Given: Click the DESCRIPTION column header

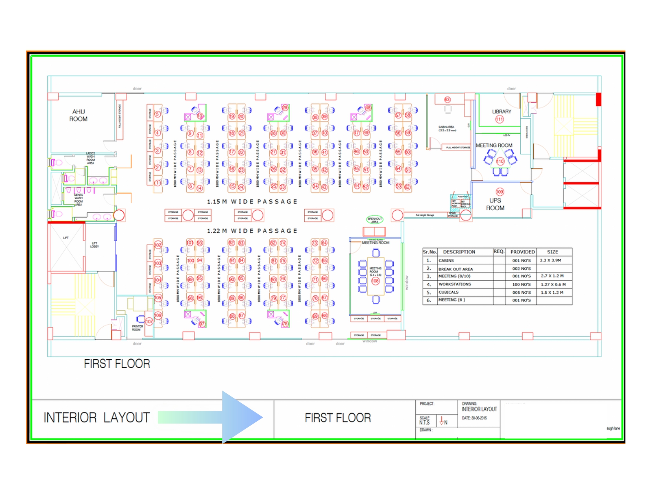Looking at the screenshot, I should pos(459,252).
